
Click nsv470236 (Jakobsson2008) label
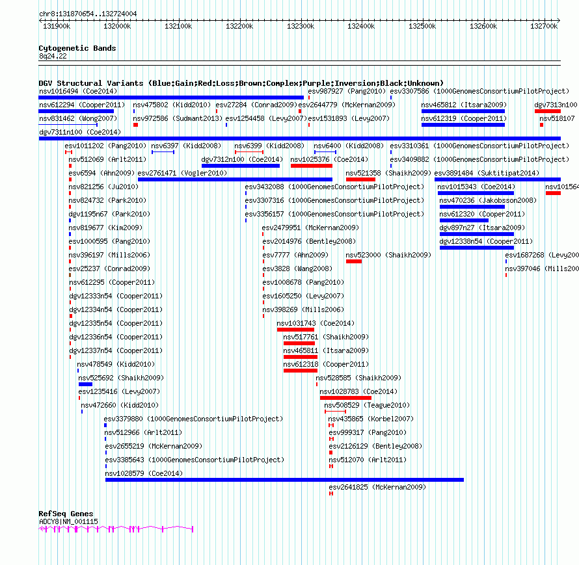pos(488,200)
